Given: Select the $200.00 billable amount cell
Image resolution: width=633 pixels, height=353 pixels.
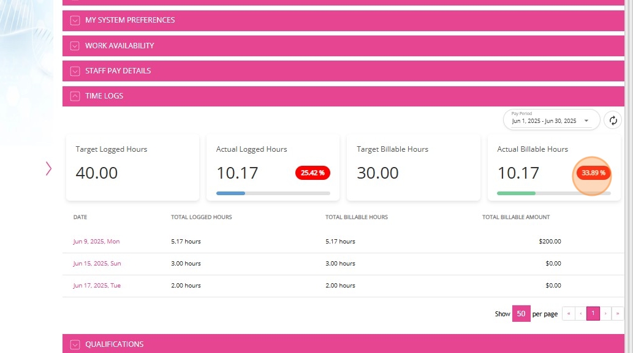Looking at the screenshot, I should coord(550,242).
